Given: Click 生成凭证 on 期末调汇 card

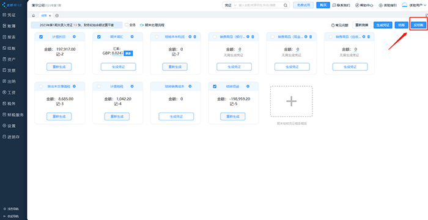Looking at the screenshot, I should [x=118, y=67].
